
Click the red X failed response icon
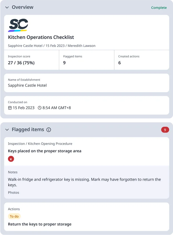click(10, 159)
